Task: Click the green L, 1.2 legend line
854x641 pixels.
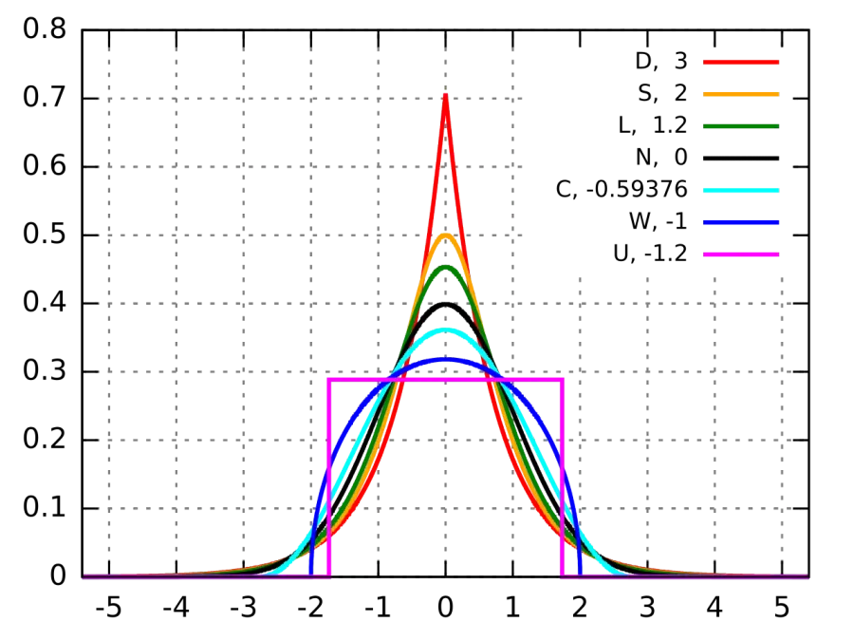Action: [x=741, y=126]
